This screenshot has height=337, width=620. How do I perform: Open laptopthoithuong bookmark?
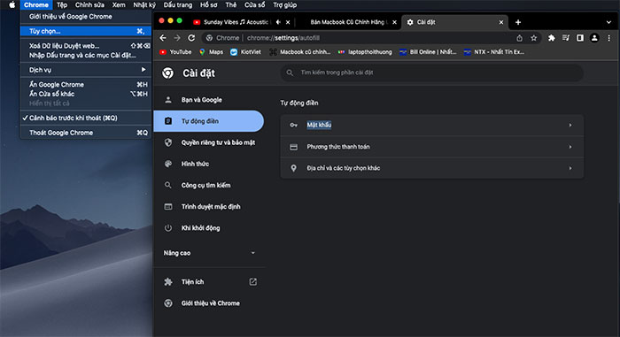365,52
